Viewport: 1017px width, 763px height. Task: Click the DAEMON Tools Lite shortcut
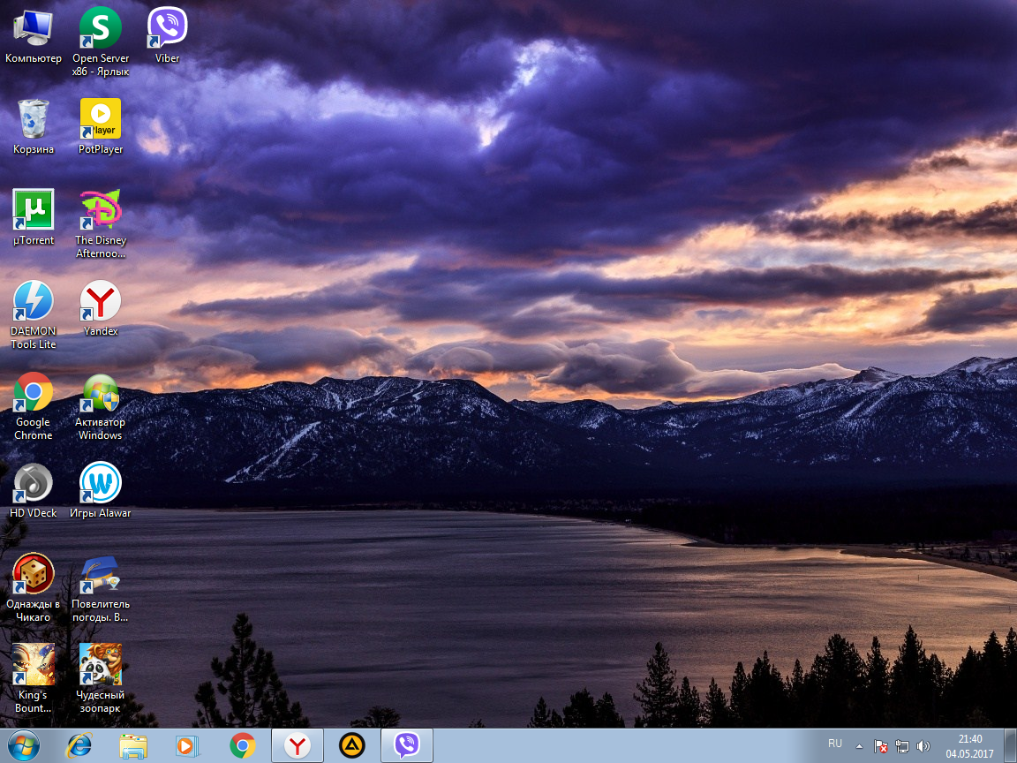[x=34, y=302]
